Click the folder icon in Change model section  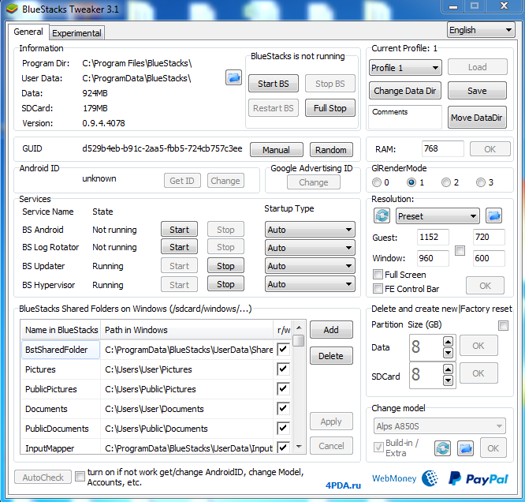click(465, 448)
